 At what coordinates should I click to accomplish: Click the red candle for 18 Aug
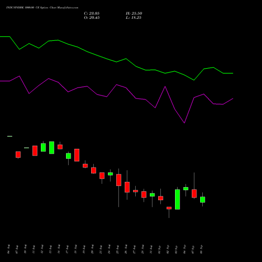77,155
